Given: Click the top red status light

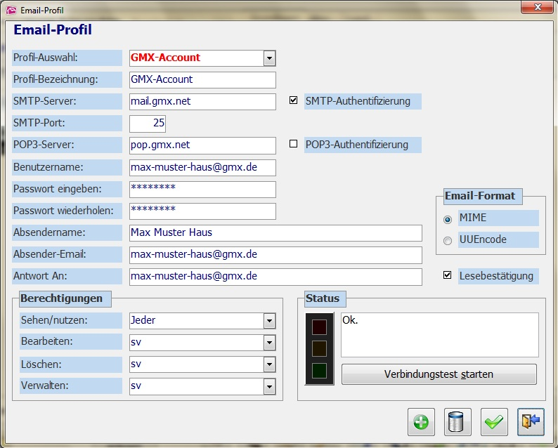Looking at the screenshot, I should click(x=319, y=327).
